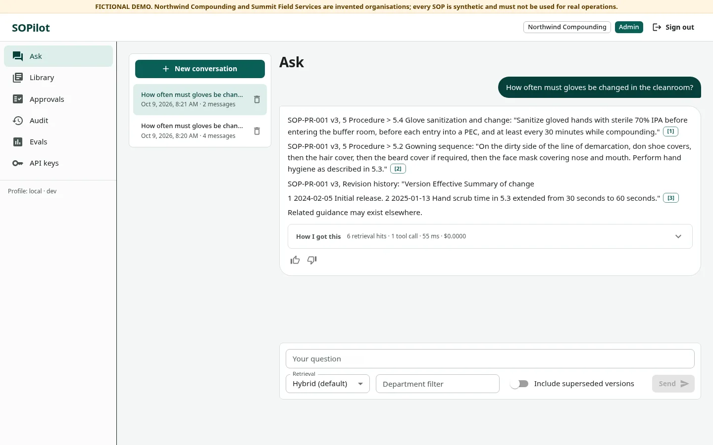Toggle Include superseded versions switch
The image size is (713, 445).
pos(519,384)
